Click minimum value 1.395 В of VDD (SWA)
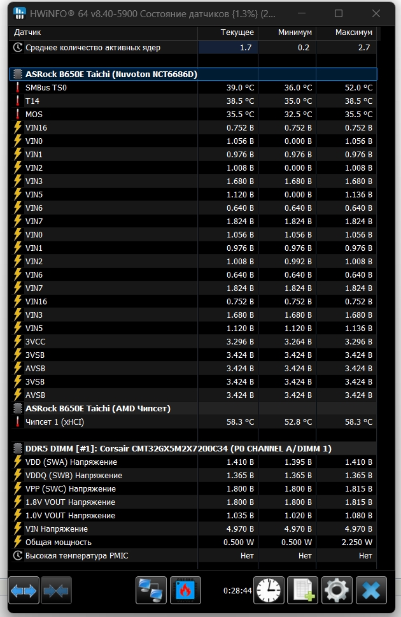 tap(298, 462)
